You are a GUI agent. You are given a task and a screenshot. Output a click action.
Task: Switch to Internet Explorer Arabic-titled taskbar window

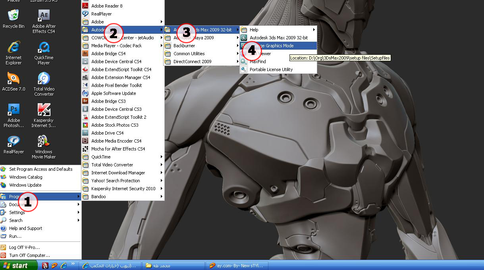109,265
